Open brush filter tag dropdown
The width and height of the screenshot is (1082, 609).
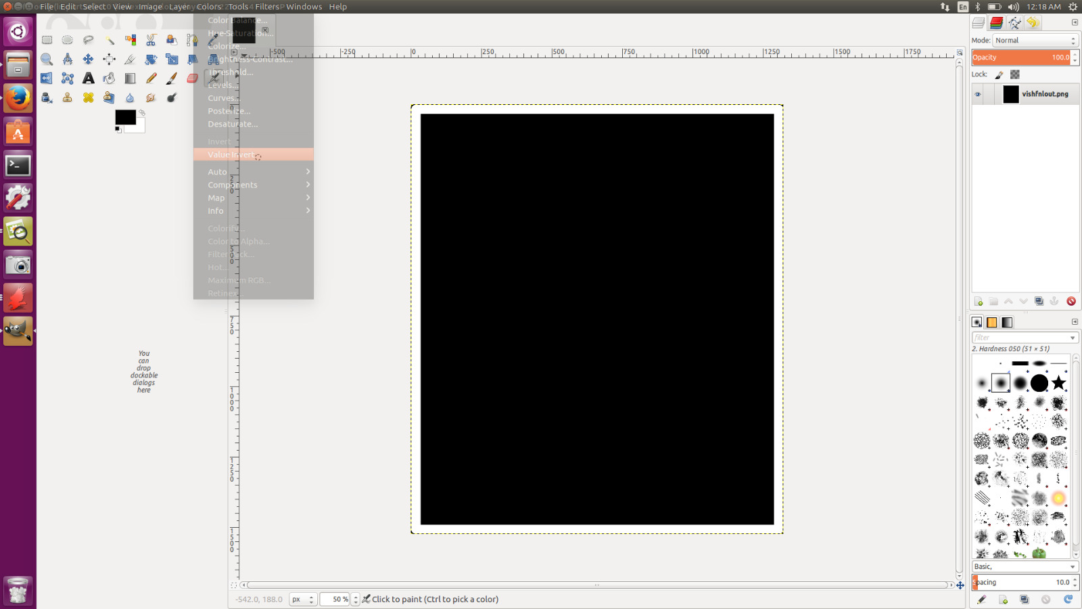(x=1073, y=338)
